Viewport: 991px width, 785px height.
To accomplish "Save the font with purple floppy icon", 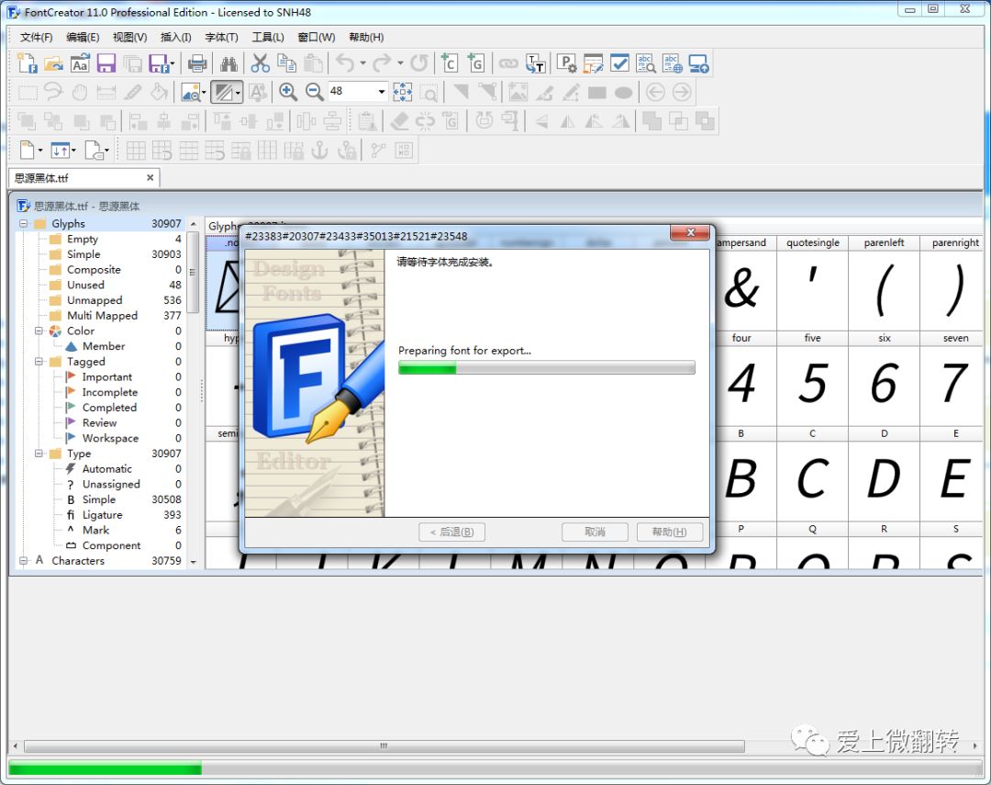I will (x=106, y=63).
